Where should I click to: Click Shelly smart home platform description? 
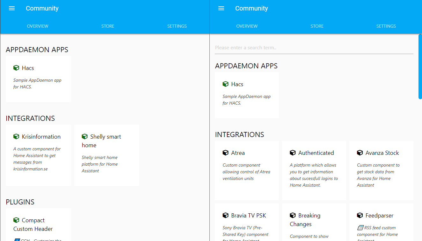coord(100,164)
